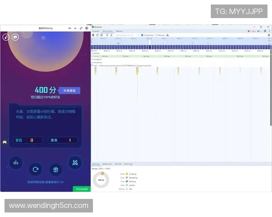Click the crossed-swords challenge button
This screenshot has height=217, width=272.
point(75,162)
